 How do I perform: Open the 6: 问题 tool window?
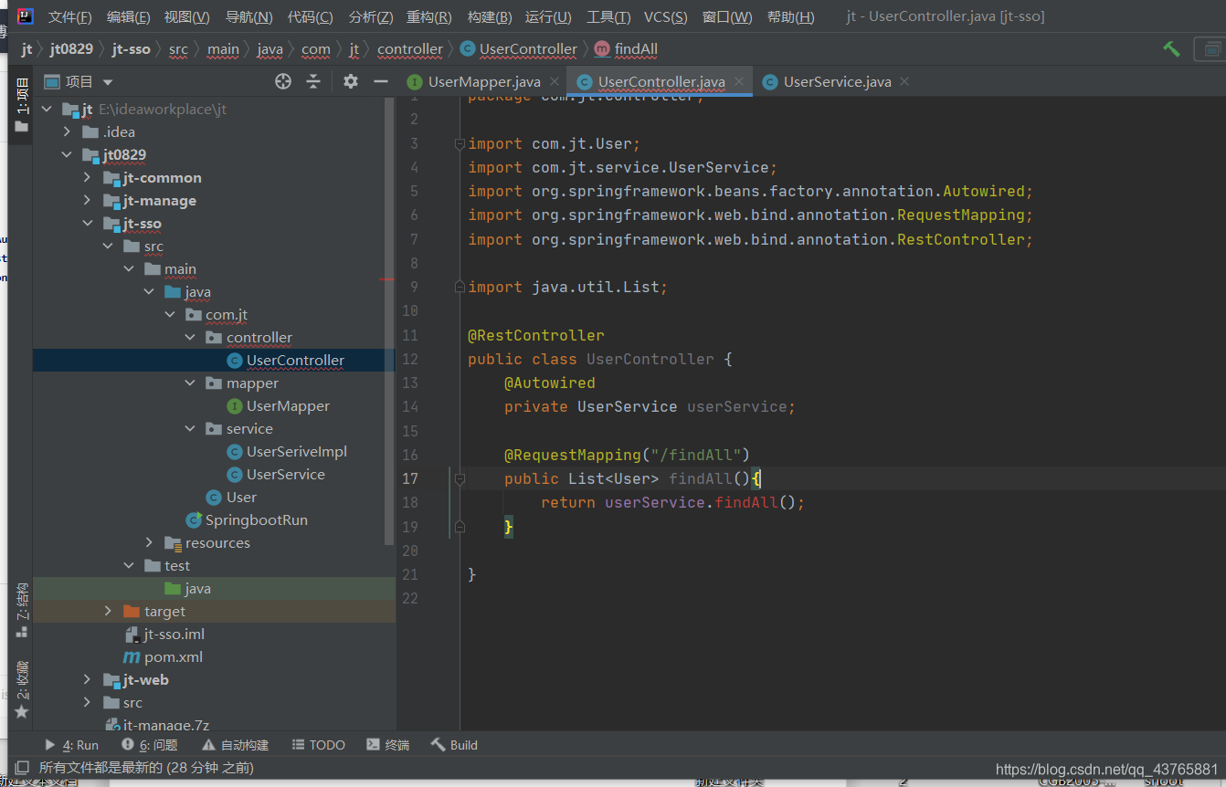click(x=150, y=745)
